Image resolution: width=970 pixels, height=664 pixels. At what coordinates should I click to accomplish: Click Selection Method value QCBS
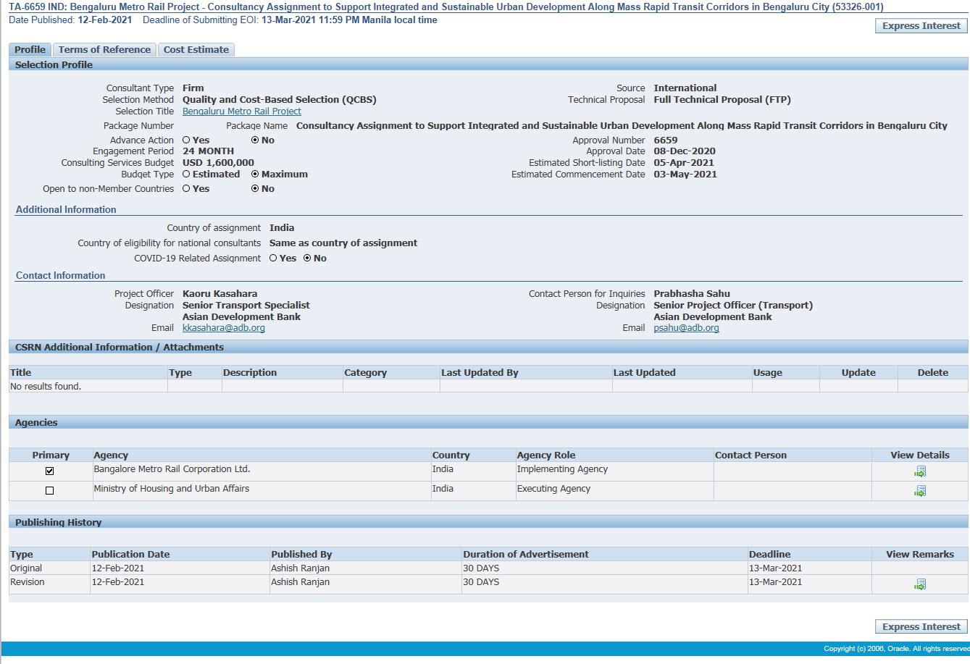coord(280,99)
